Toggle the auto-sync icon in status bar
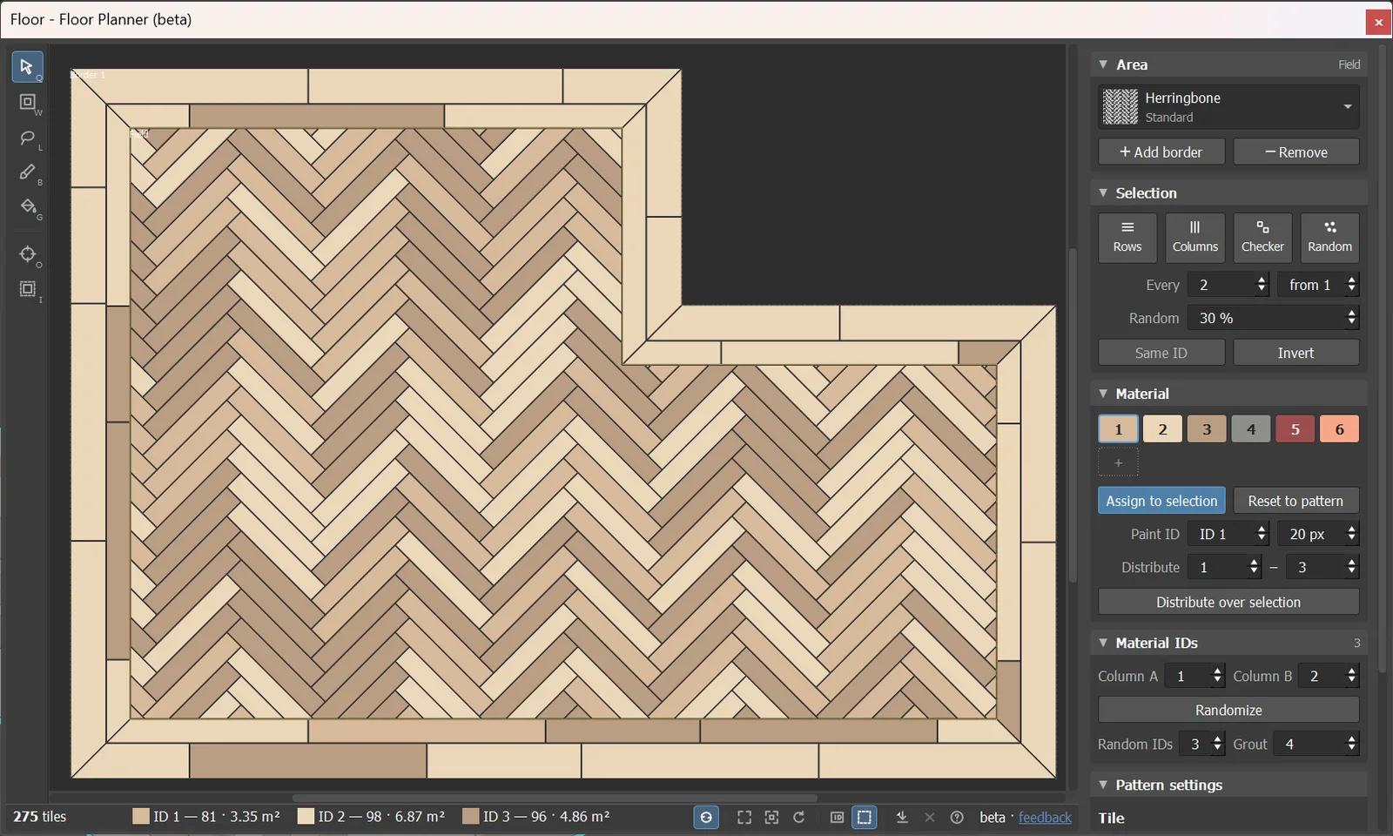The height and width of the screenshot is (836, 1393). (x=706, y=817)
